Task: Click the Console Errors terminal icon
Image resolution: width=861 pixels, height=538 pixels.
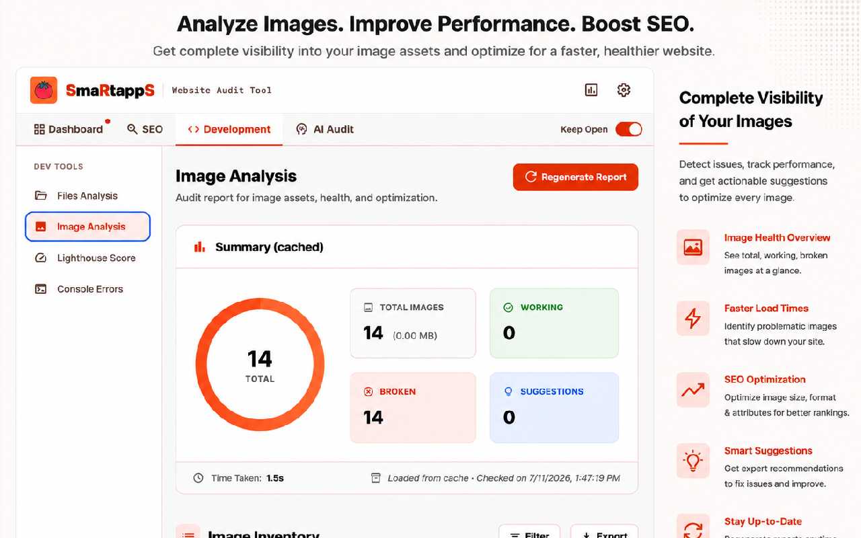Action: coord(41,289)
